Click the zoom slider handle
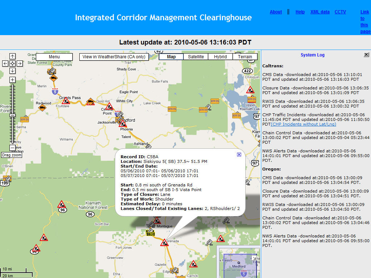The image size is (371, 278). [12, 115]
